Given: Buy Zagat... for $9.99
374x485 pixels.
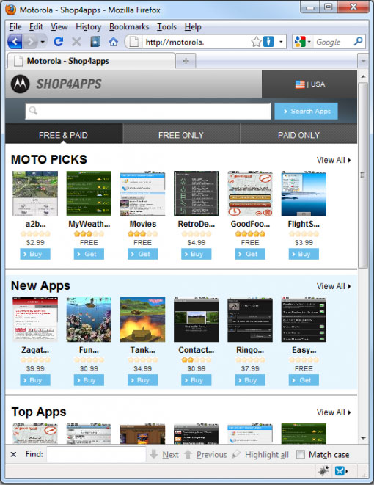Looking at the screenshot, I should 35,380.
